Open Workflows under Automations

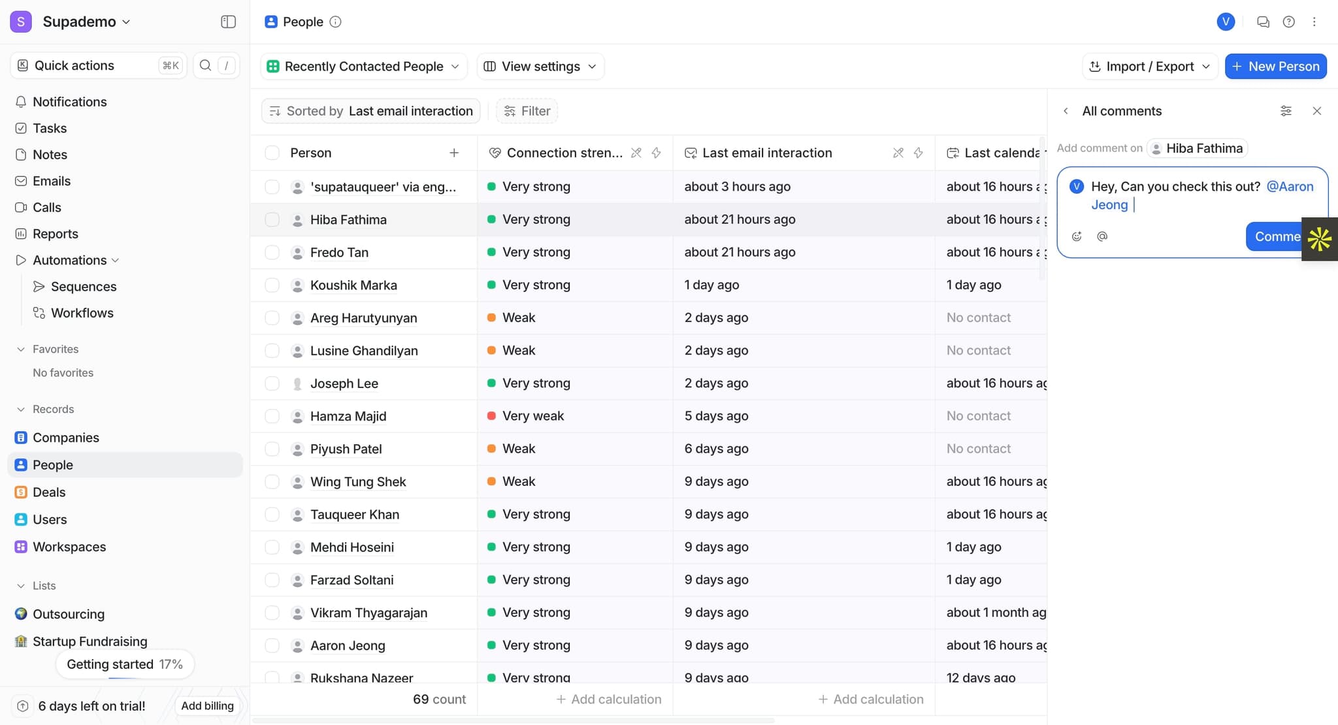pyautogui.click(x=82, y=313)
